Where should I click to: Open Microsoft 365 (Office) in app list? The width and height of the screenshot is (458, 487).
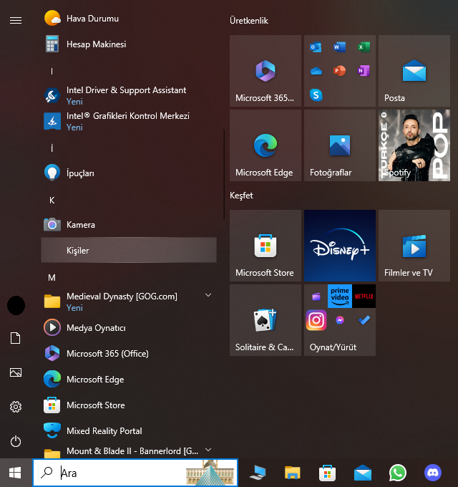(129, 353)
